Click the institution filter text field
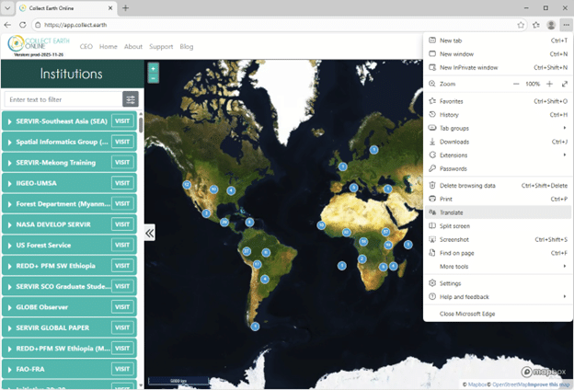The height and width of the screenshot is (390, 574). coord(62,98)
